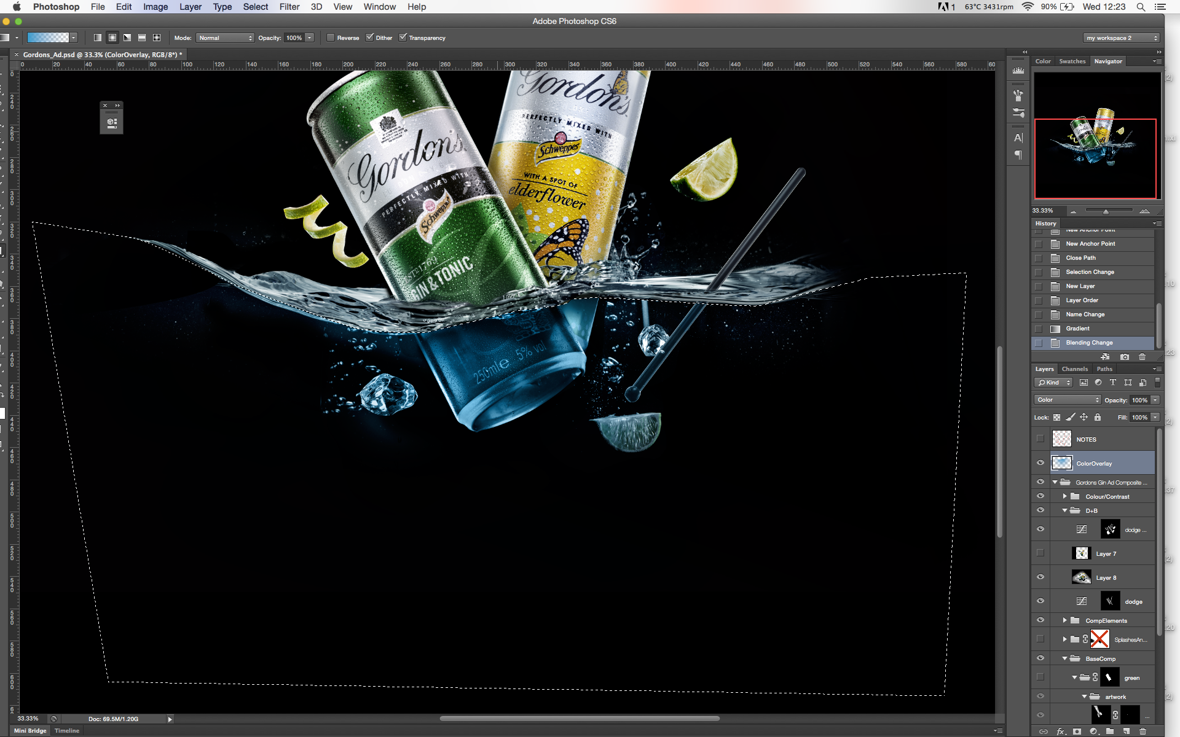Toggle the Dither checkbox
This screenshot has height=737, width=1180.
(x=370, y=37)
